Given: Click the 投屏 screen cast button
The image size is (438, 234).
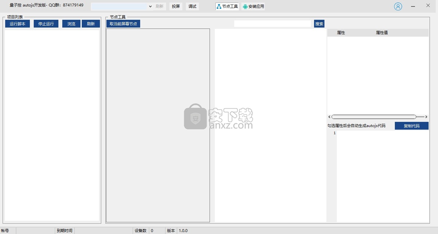Looking at the screenshot, I should click(x=176, y=6).
